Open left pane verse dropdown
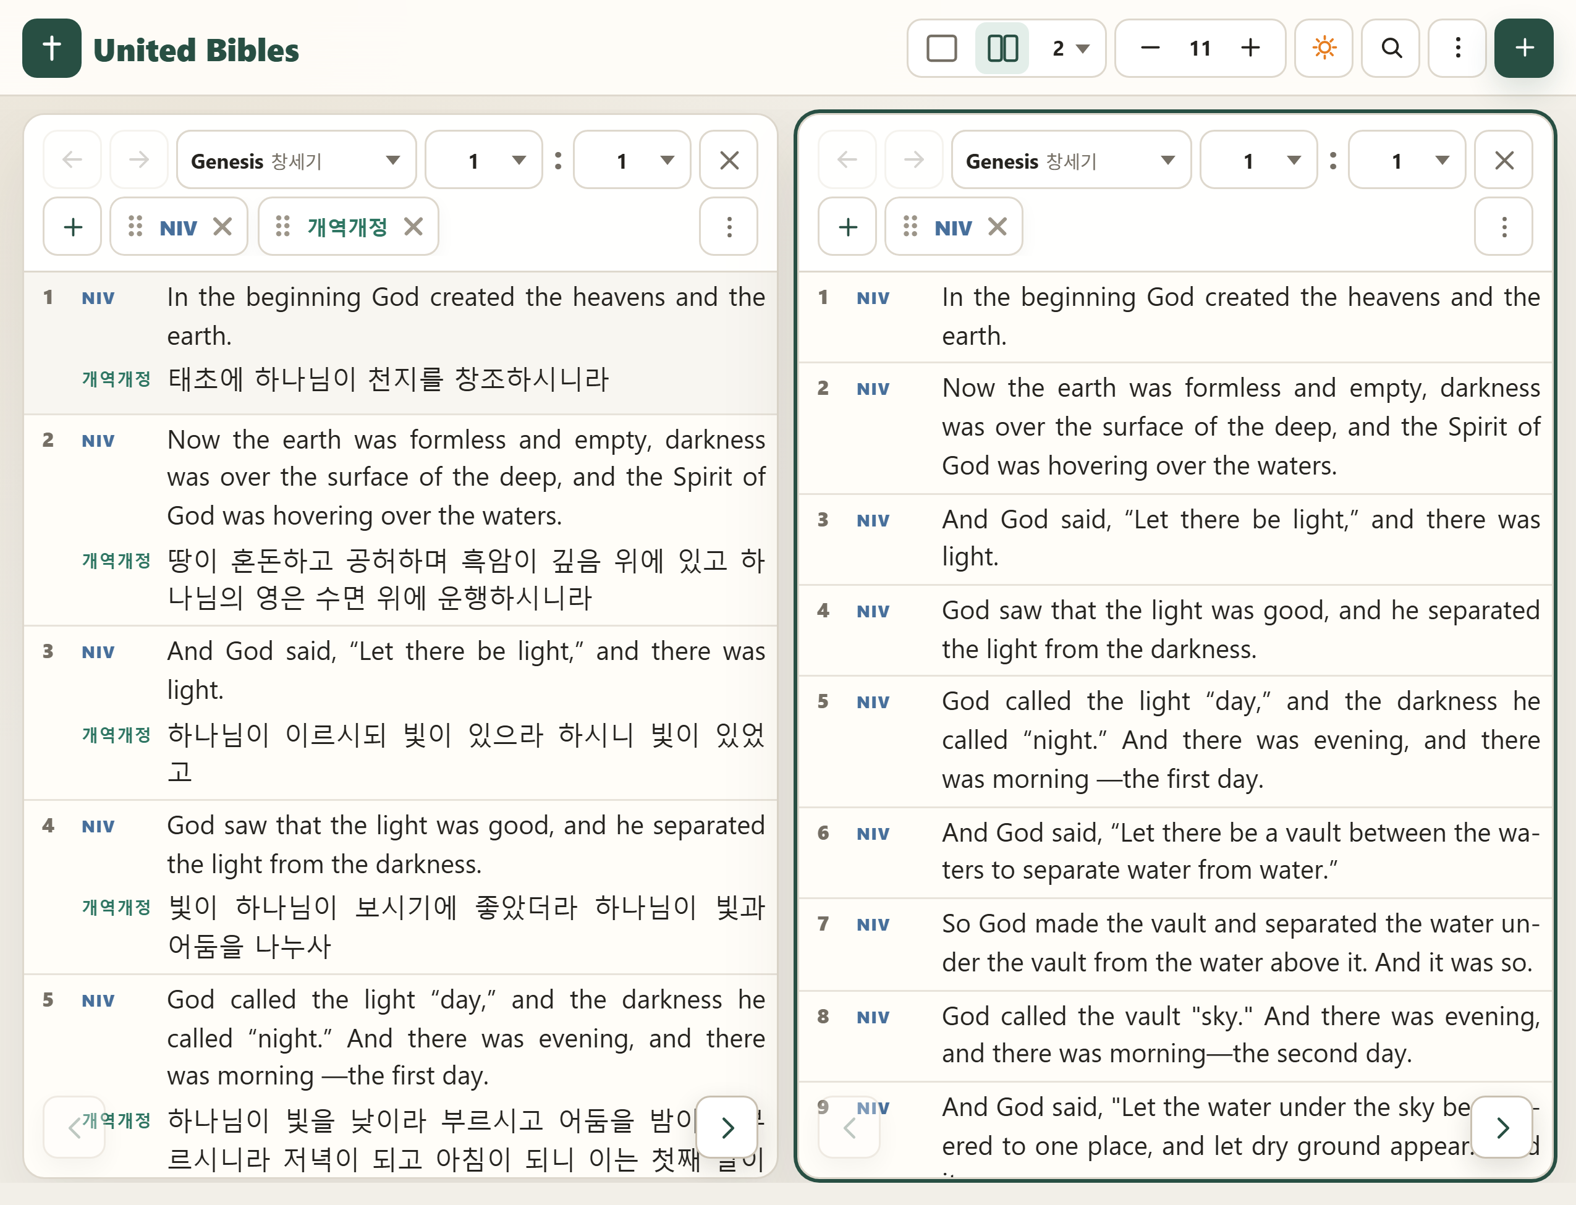 (632, 159)
